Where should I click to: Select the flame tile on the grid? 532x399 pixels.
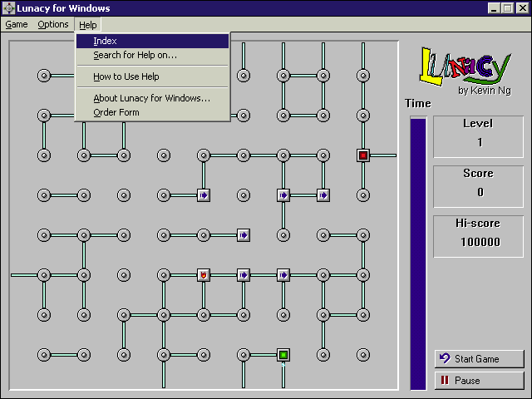204,275
